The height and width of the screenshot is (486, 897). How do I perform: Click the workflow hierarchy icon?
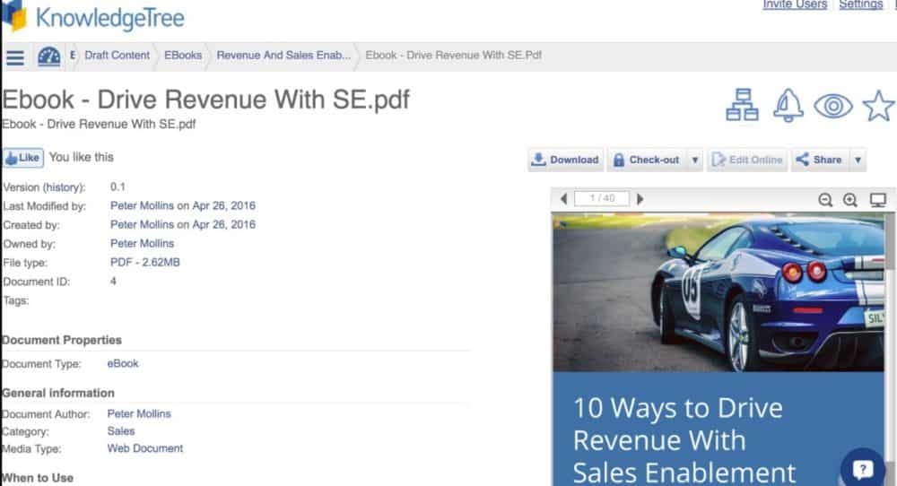click(742, 105)
